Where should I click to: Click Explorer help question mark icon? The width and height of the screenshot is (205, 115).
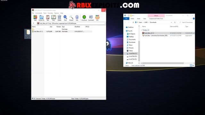193,19
